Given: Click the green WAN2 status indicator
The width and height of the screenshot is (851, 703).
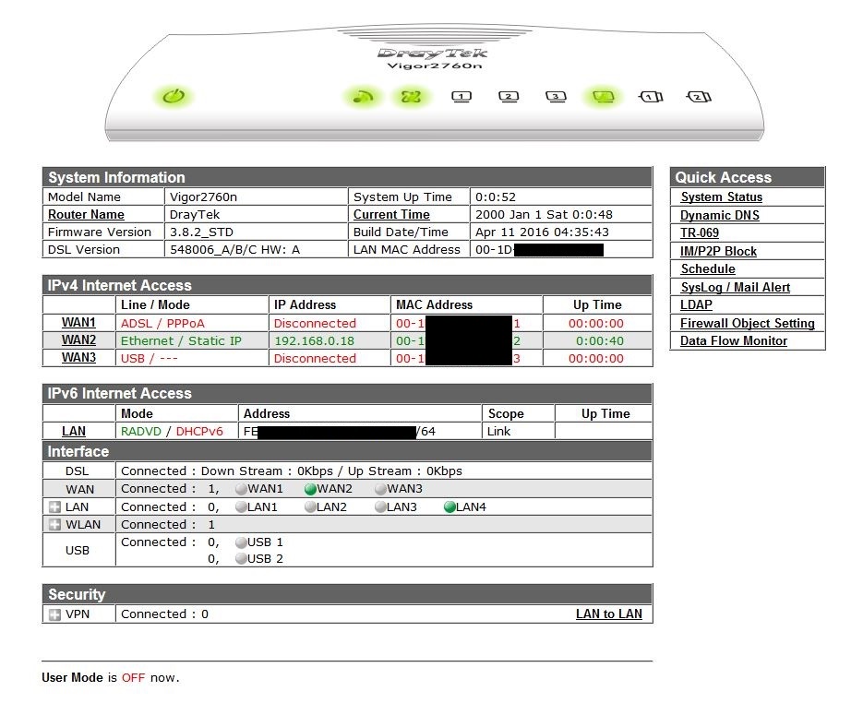Looking at the screenshot, I should [310, 489].
